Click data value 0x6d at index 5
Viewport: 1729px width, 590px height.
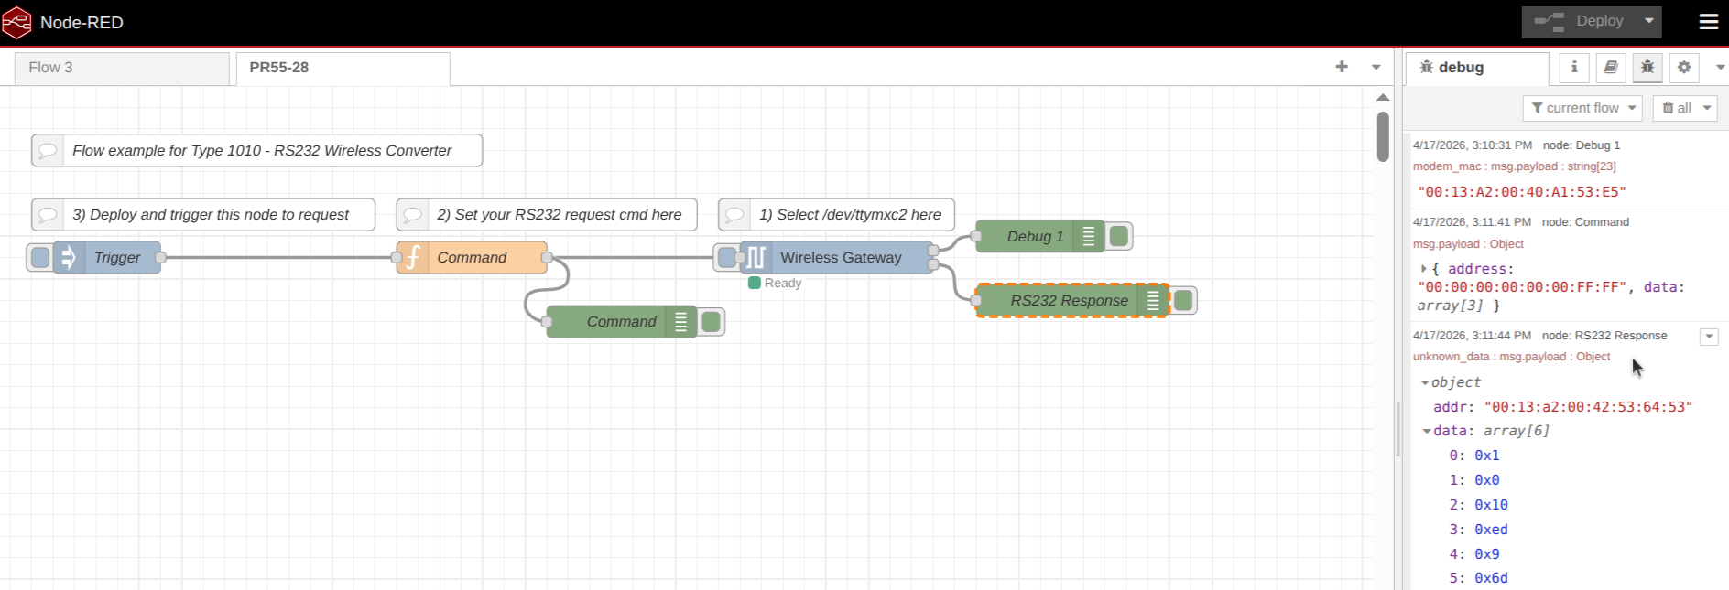tap(1491, 578)
